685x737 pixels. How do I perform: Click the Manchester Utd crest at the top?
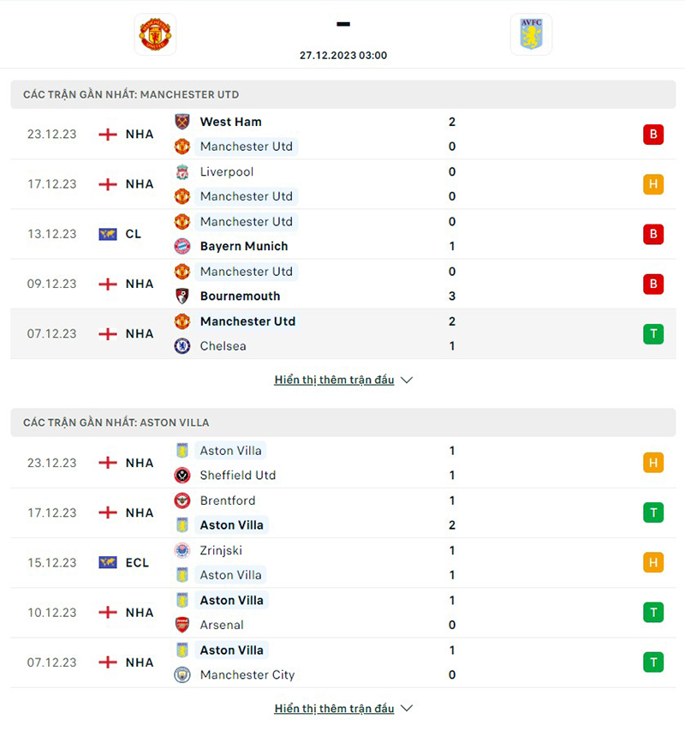[154, 34]
